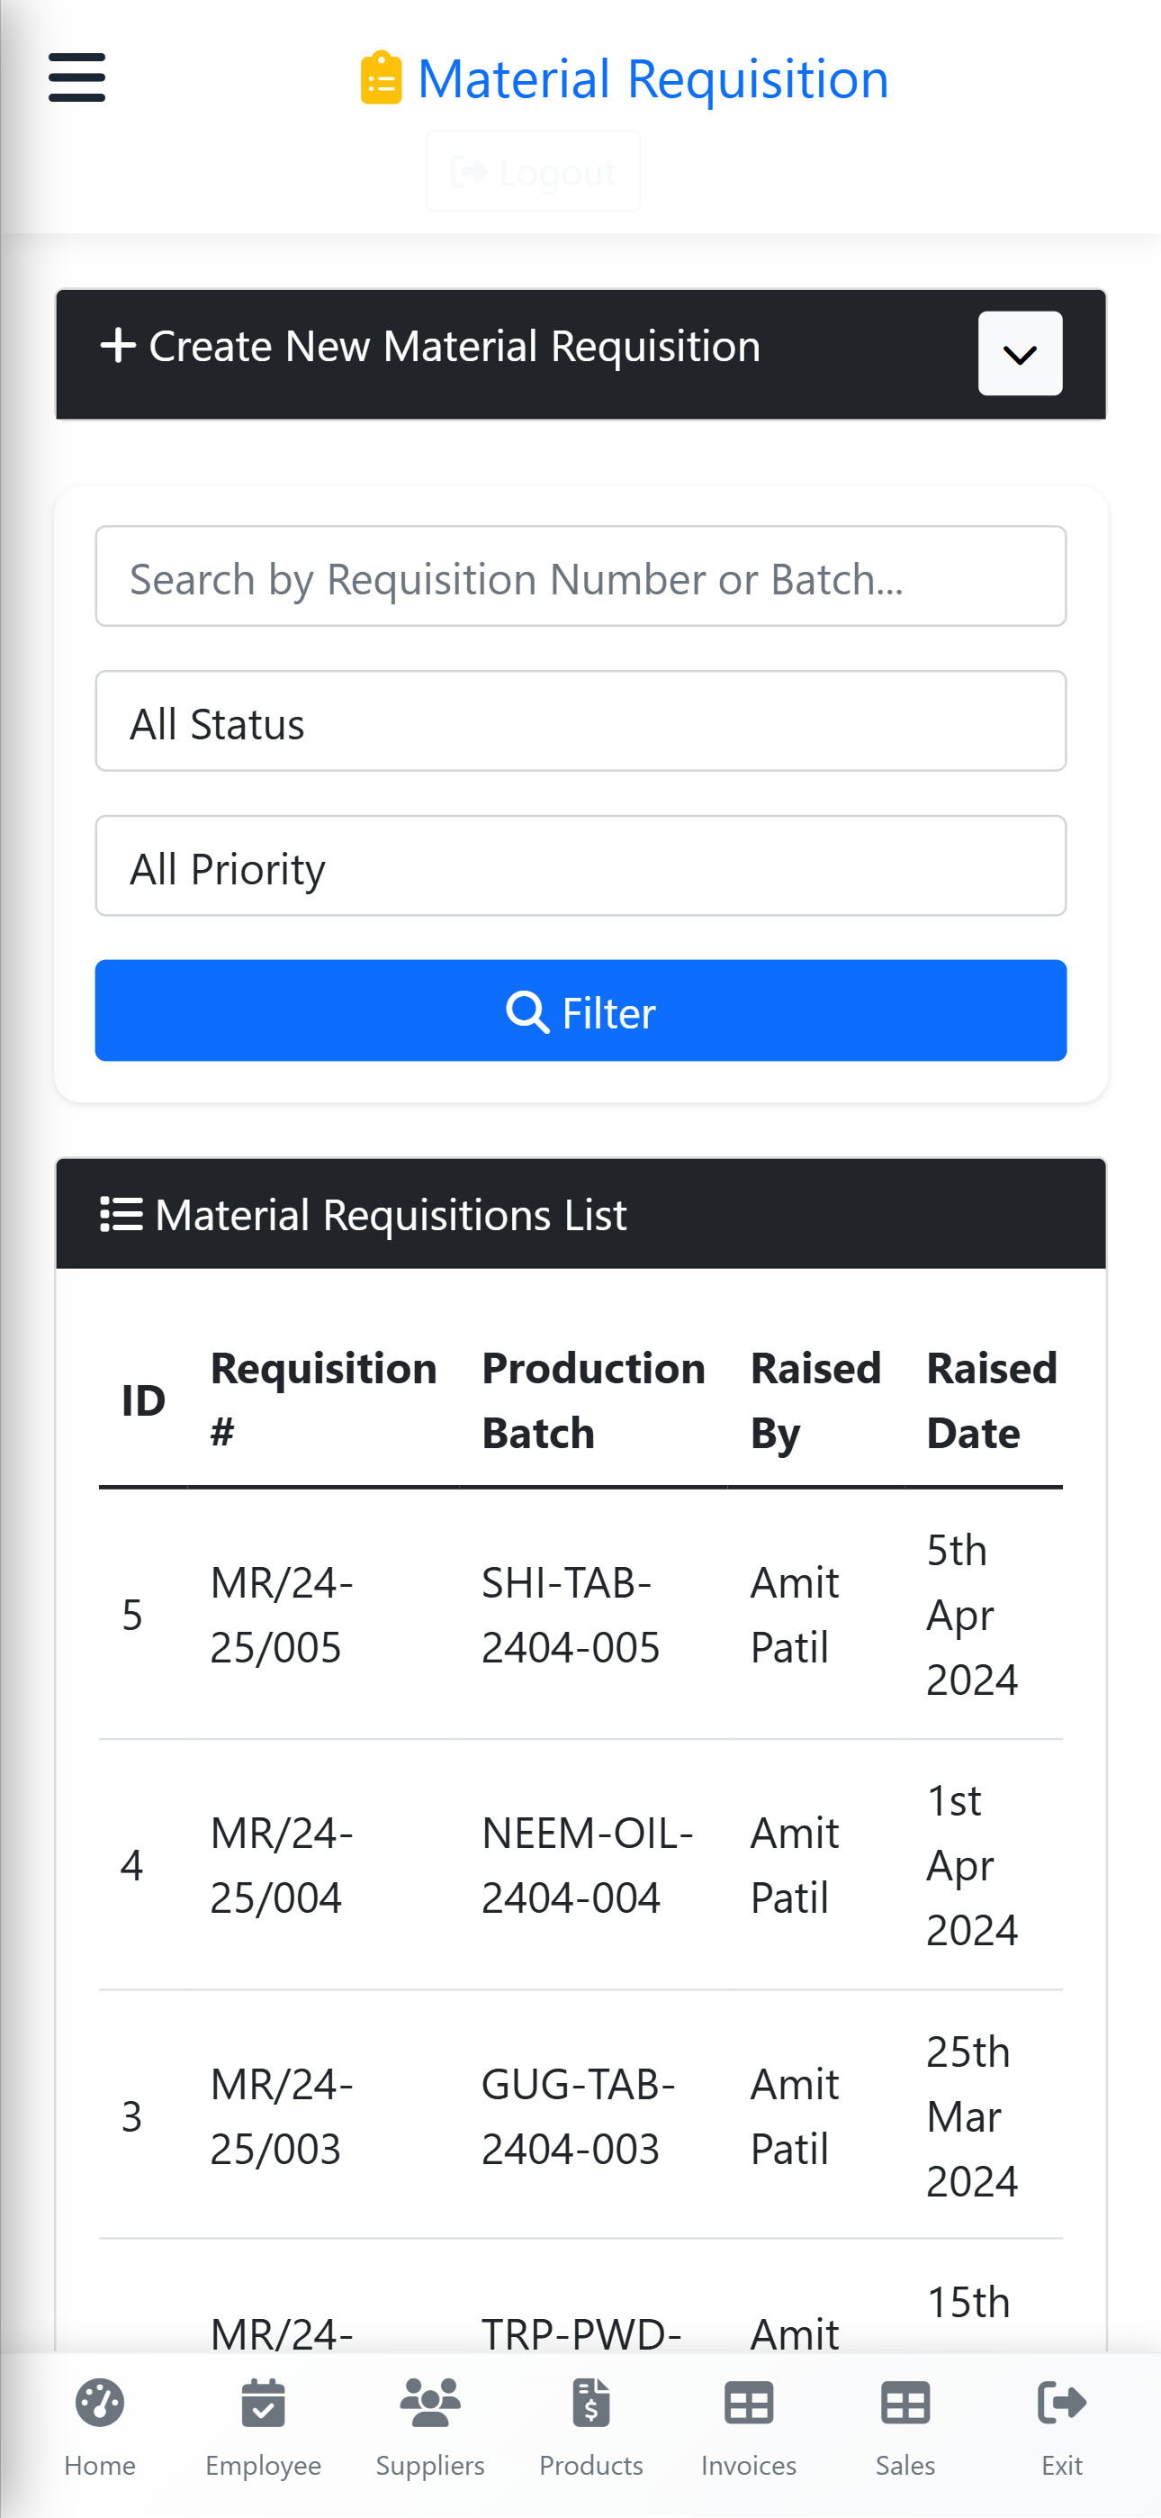Click the blue Filter button
The height and width of the screenshot is (2518, 1161).
580,1010
